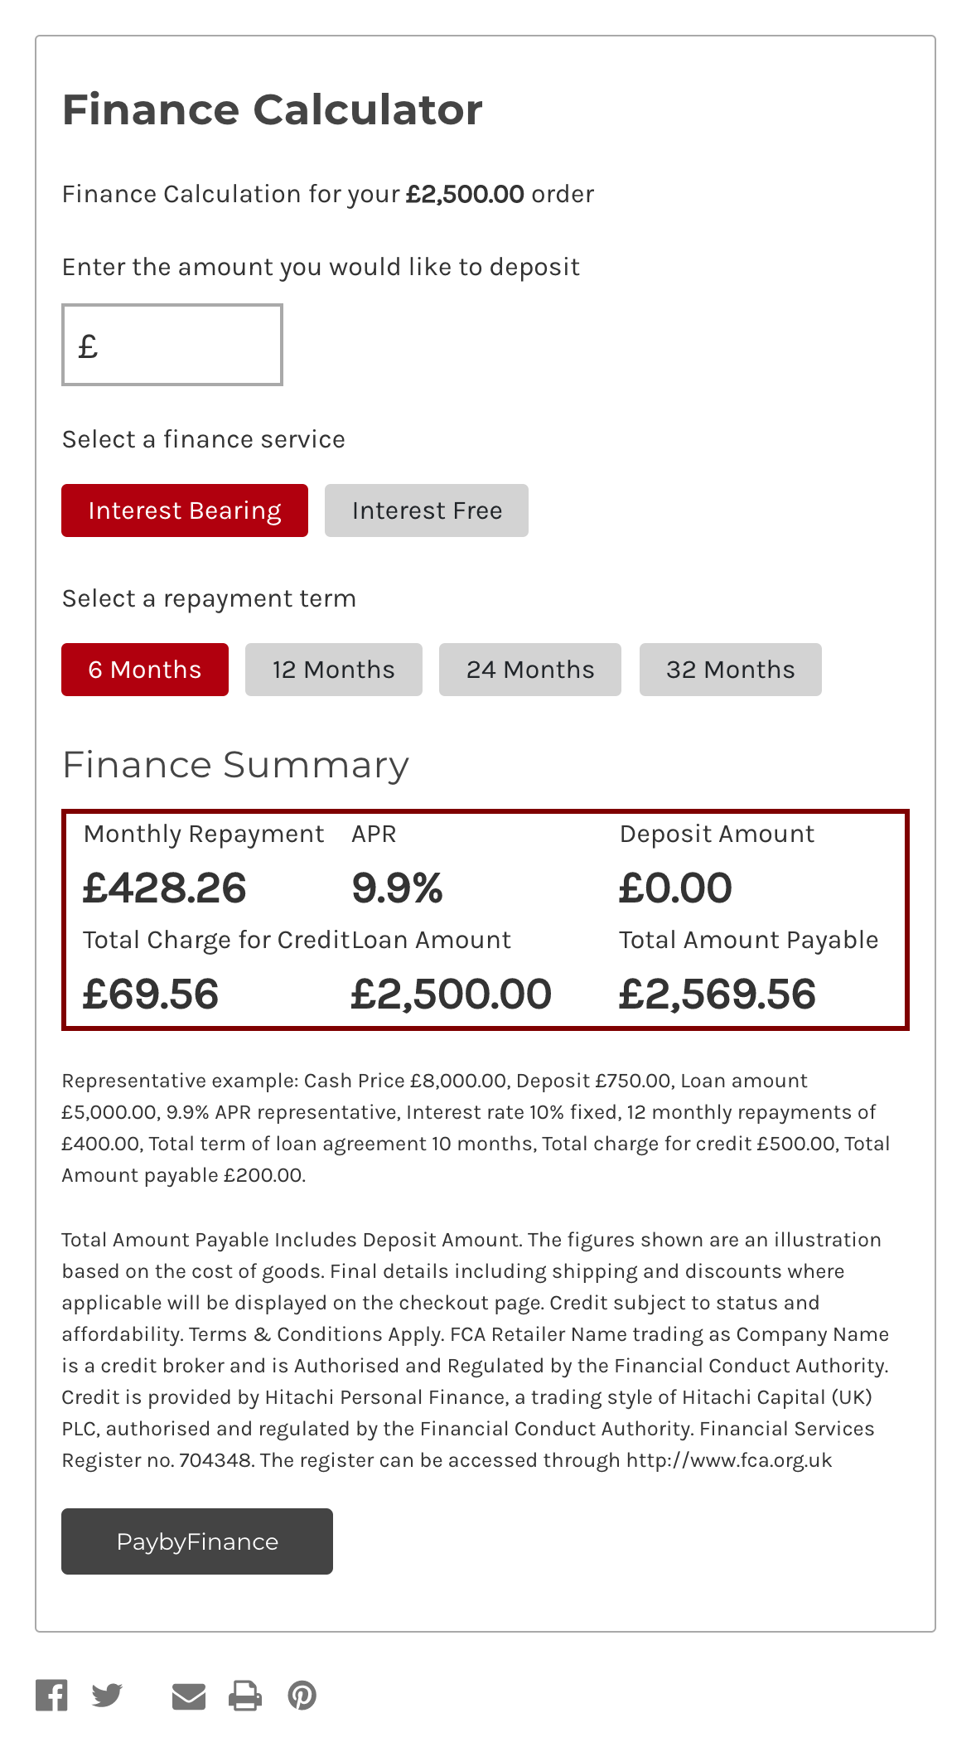Share the page on Facebook
Viewport: 976px width, 1742px height.
click(x=51, y=1696)
